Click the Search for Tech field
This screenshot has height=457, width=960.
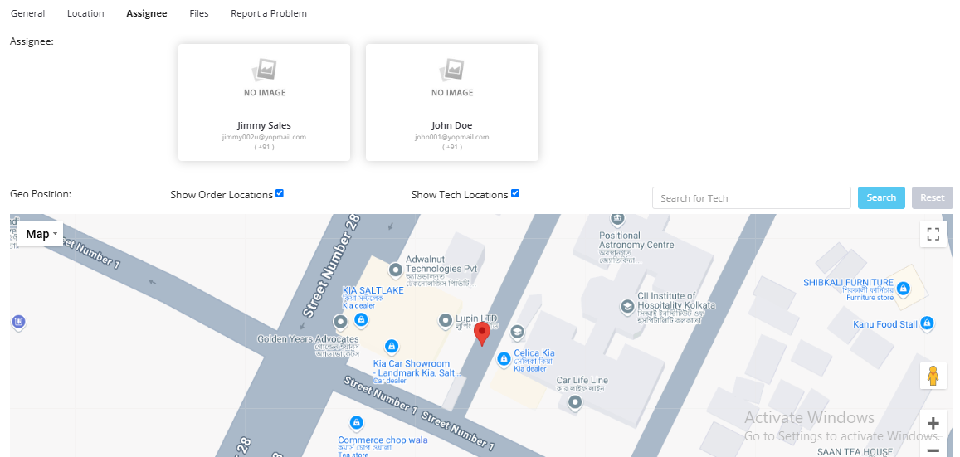[x=752, y=198]
